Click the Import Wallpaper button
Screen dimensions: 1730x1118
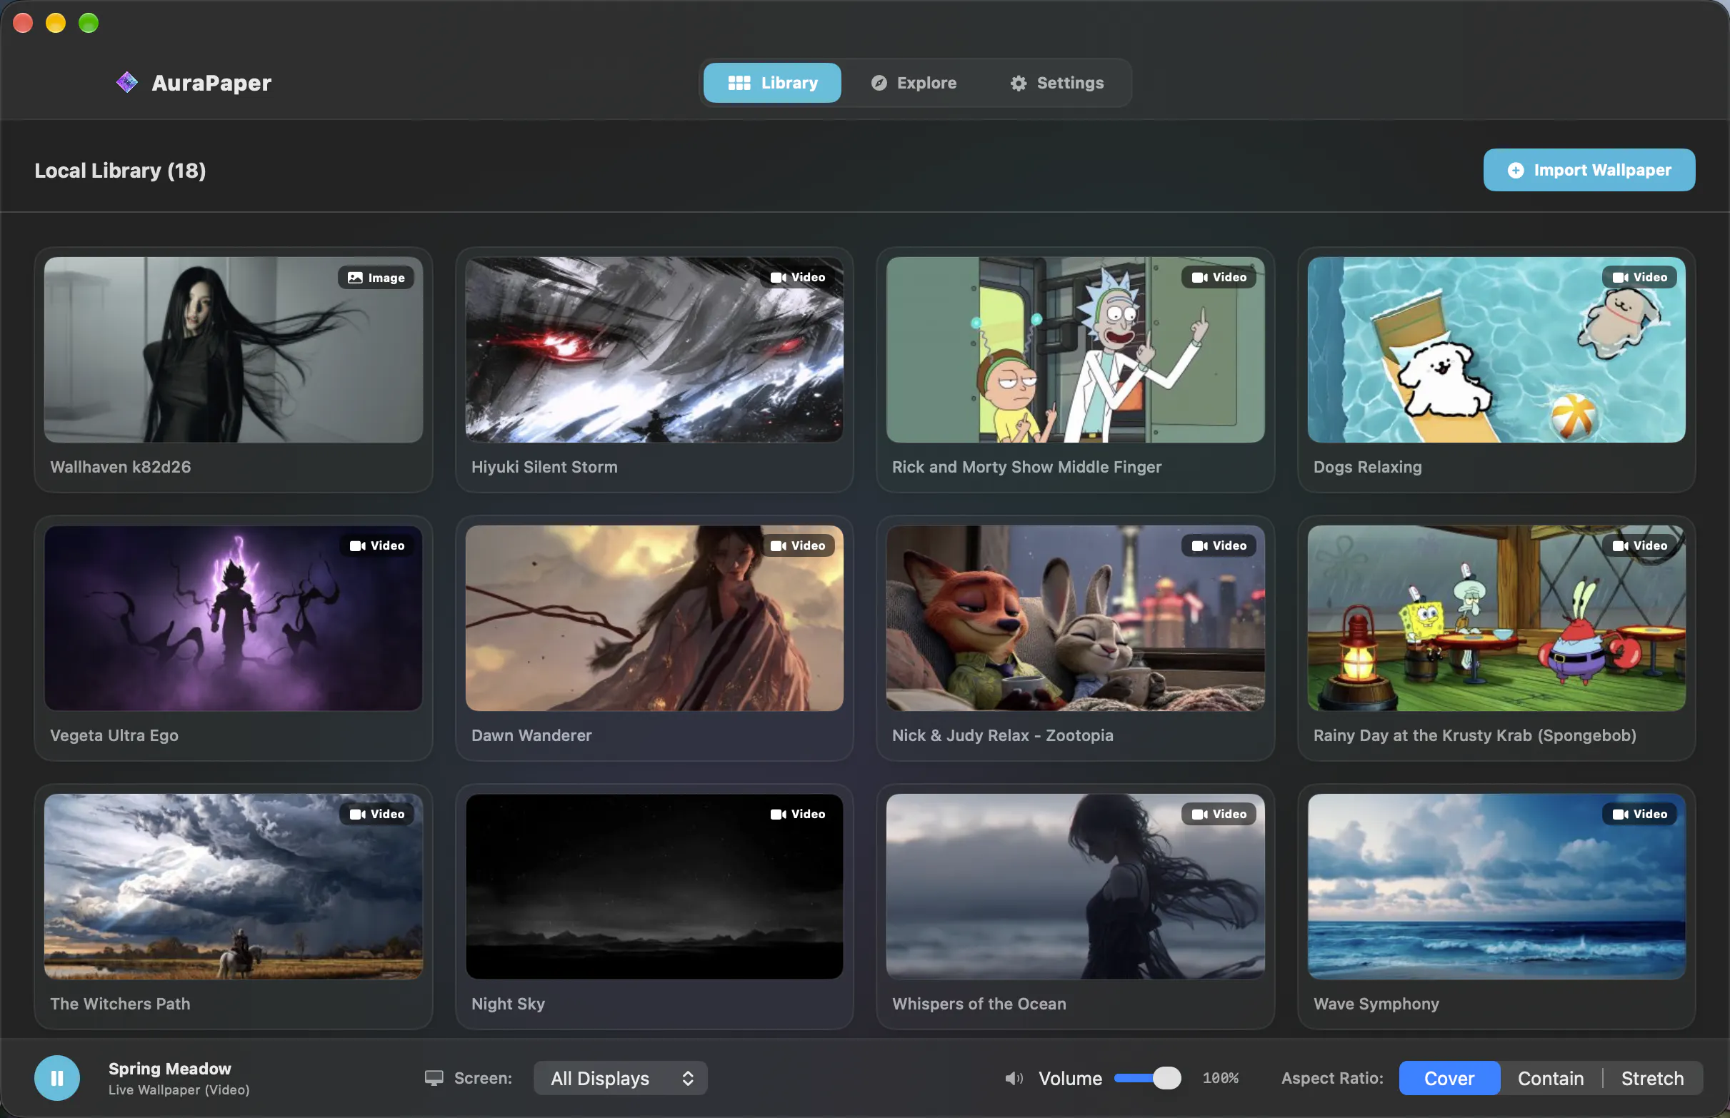1589,170
